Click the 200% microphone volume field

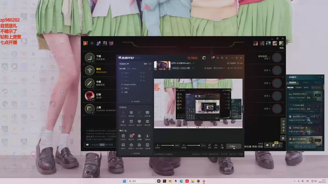coord(177,145)
